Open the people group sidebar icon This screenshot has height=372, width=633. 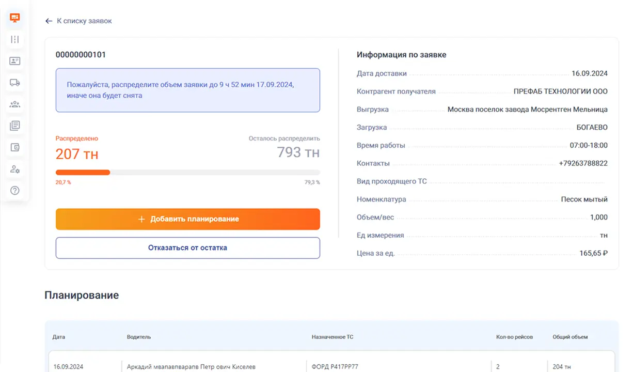click(15, 104)
